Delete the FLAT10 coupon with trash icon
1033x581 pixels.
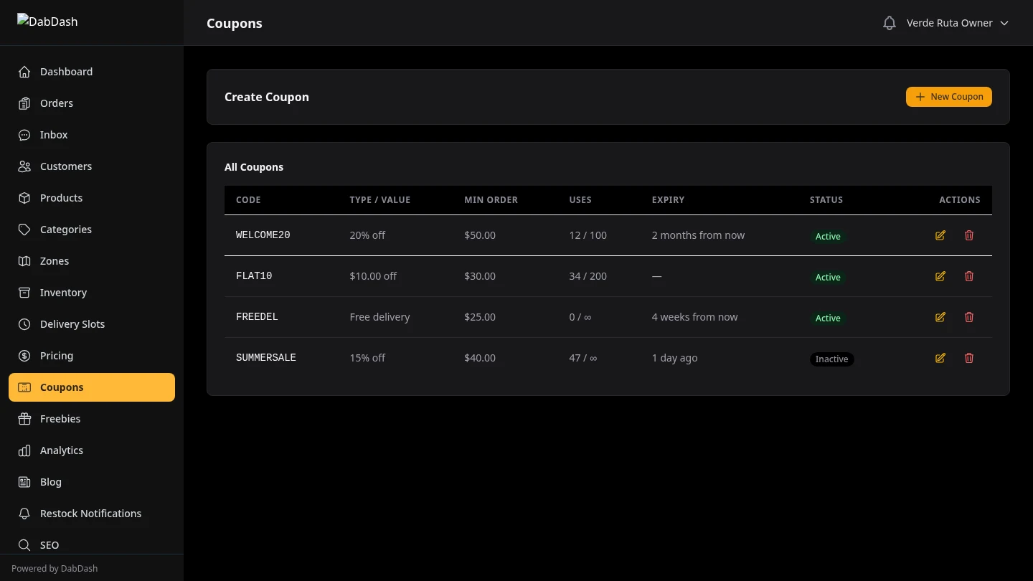click(969, 276)
